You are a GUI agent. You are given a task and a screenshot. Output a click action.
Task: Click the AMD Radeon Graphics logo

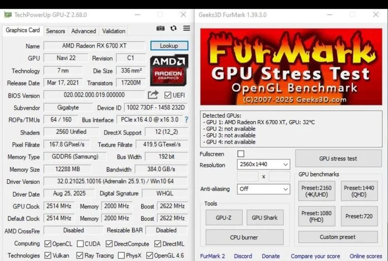click(169, 70)
